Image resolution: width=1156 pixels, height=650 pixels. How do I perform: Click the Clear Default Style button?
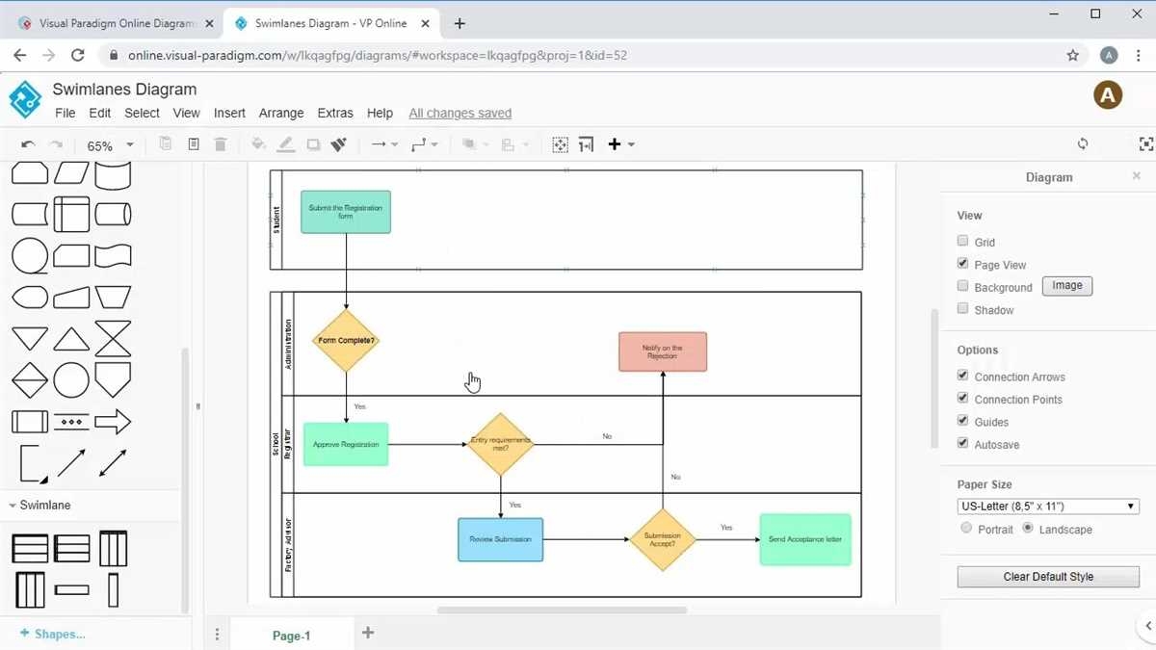tap(1047, 576)
